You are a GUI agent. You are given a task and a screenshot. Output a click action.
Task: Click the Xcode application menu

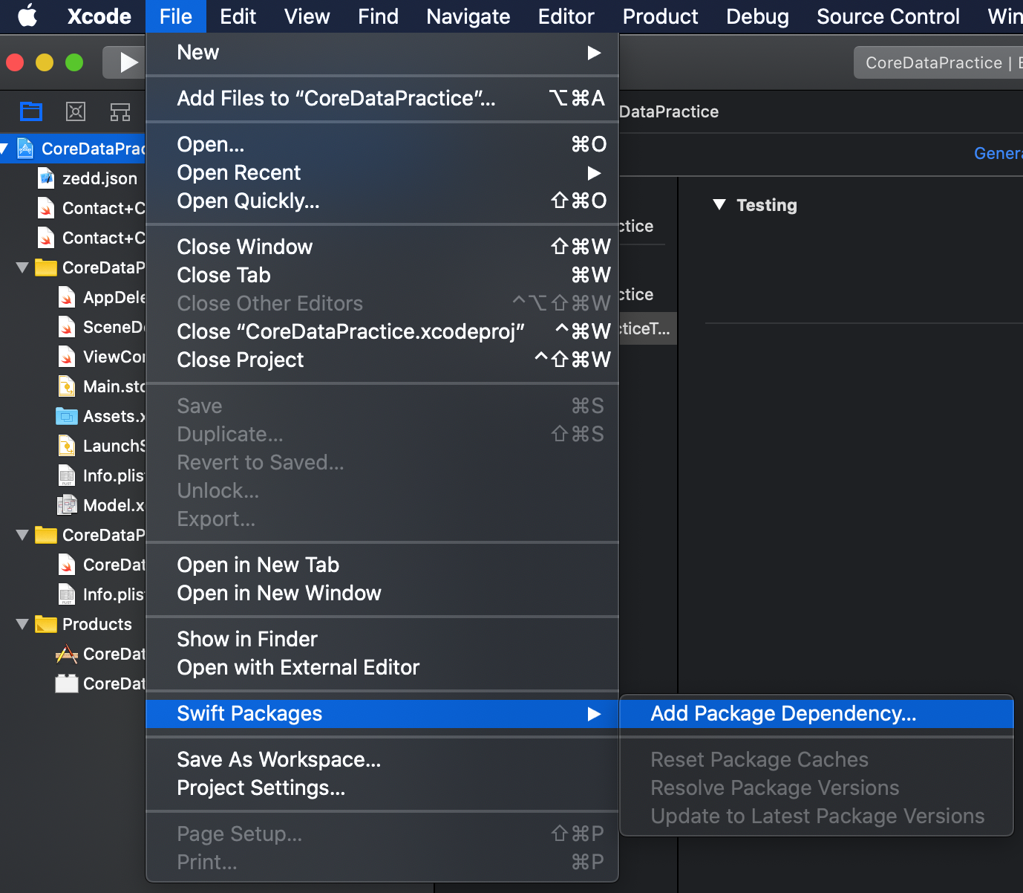[99, 16]
